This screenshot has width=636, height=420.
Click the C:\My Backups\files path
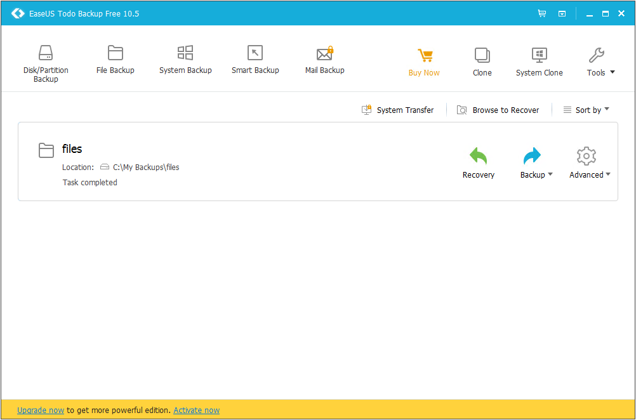tap(146, 167)
